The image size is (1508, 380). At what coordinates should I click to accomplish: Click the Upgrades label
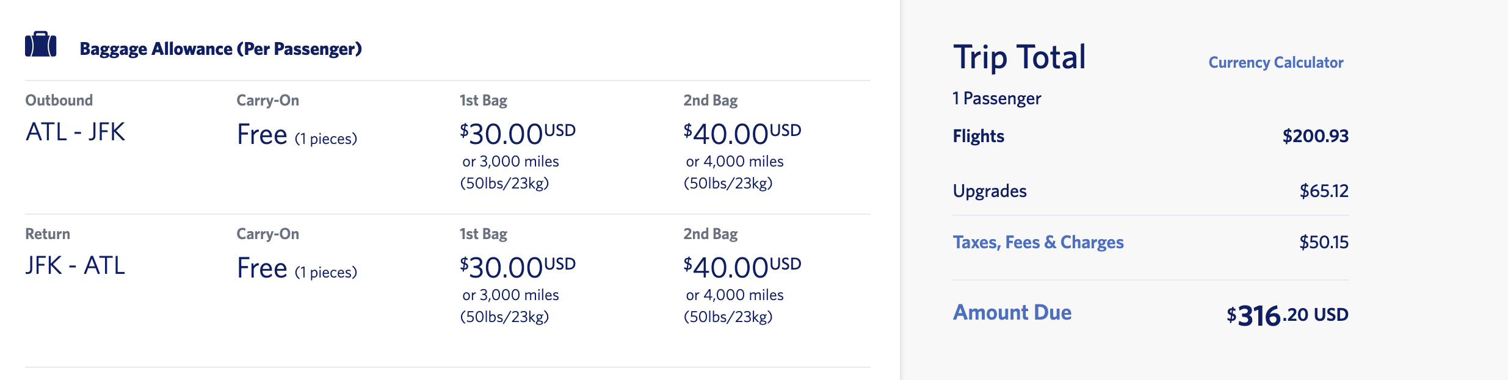[990, 191]
